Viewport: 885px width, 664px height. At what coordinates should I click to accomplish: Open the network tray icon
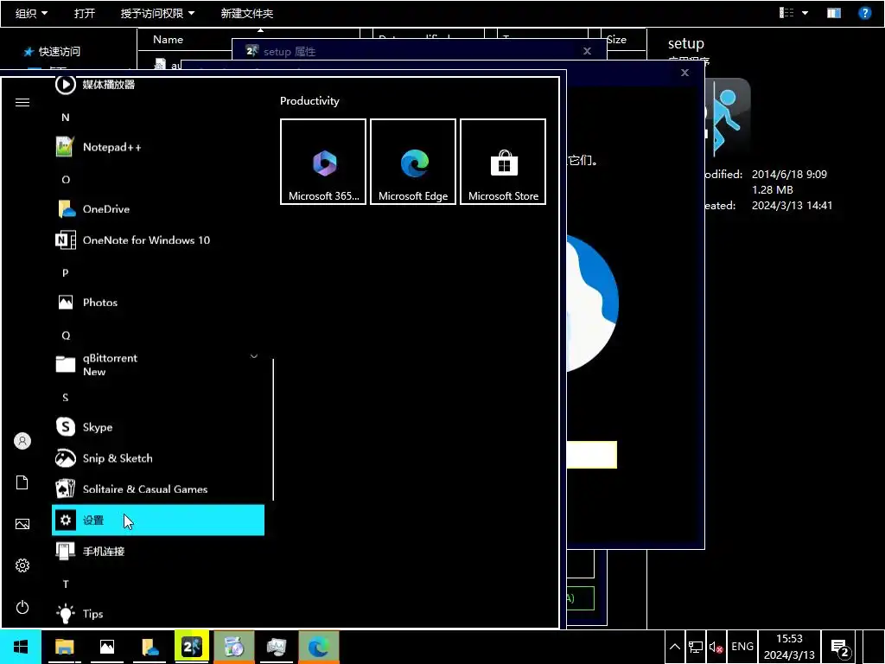pos(696,647)
